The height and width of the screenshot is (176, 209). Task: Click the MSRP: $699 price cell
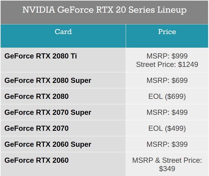click(x=167, y=80)
